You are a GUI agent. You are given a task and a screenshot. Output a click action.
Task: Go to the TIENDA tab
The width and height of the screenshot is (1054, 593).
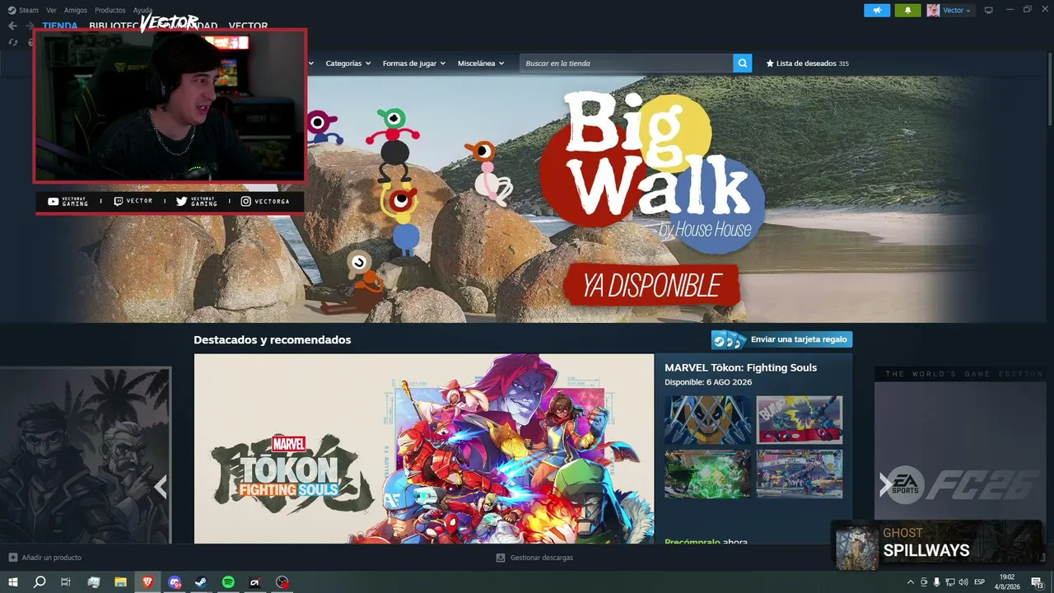60,26
